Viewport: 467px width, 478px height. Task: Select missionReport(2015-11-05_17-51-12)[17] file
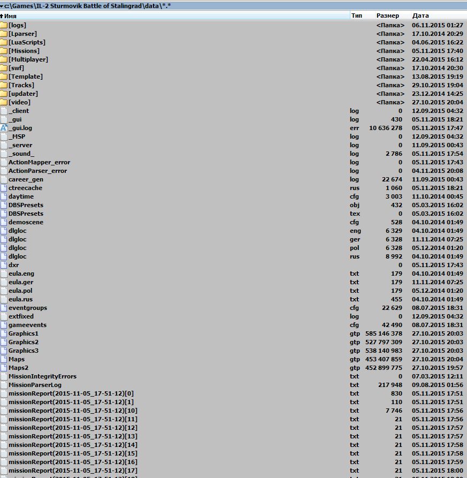pos(73,471)
